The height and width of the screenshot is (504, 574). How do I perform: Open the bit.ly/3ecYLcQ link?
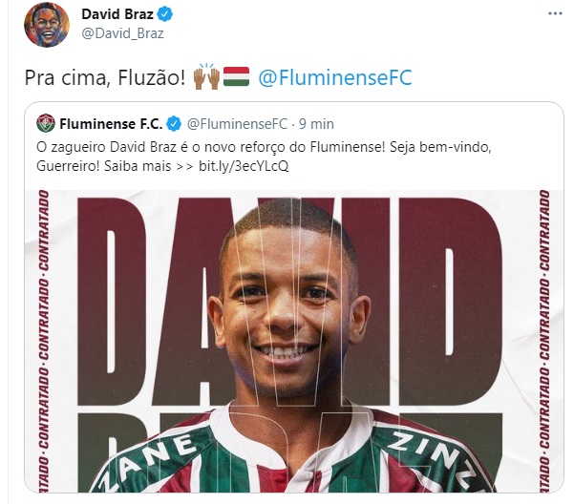[244, 166]
